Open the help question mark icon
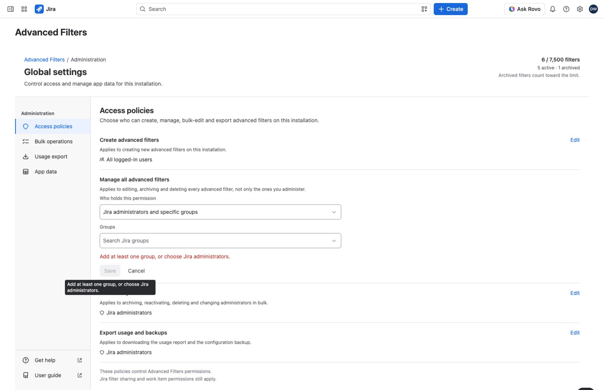Viewport: 604px width, 390px height. 566,9
